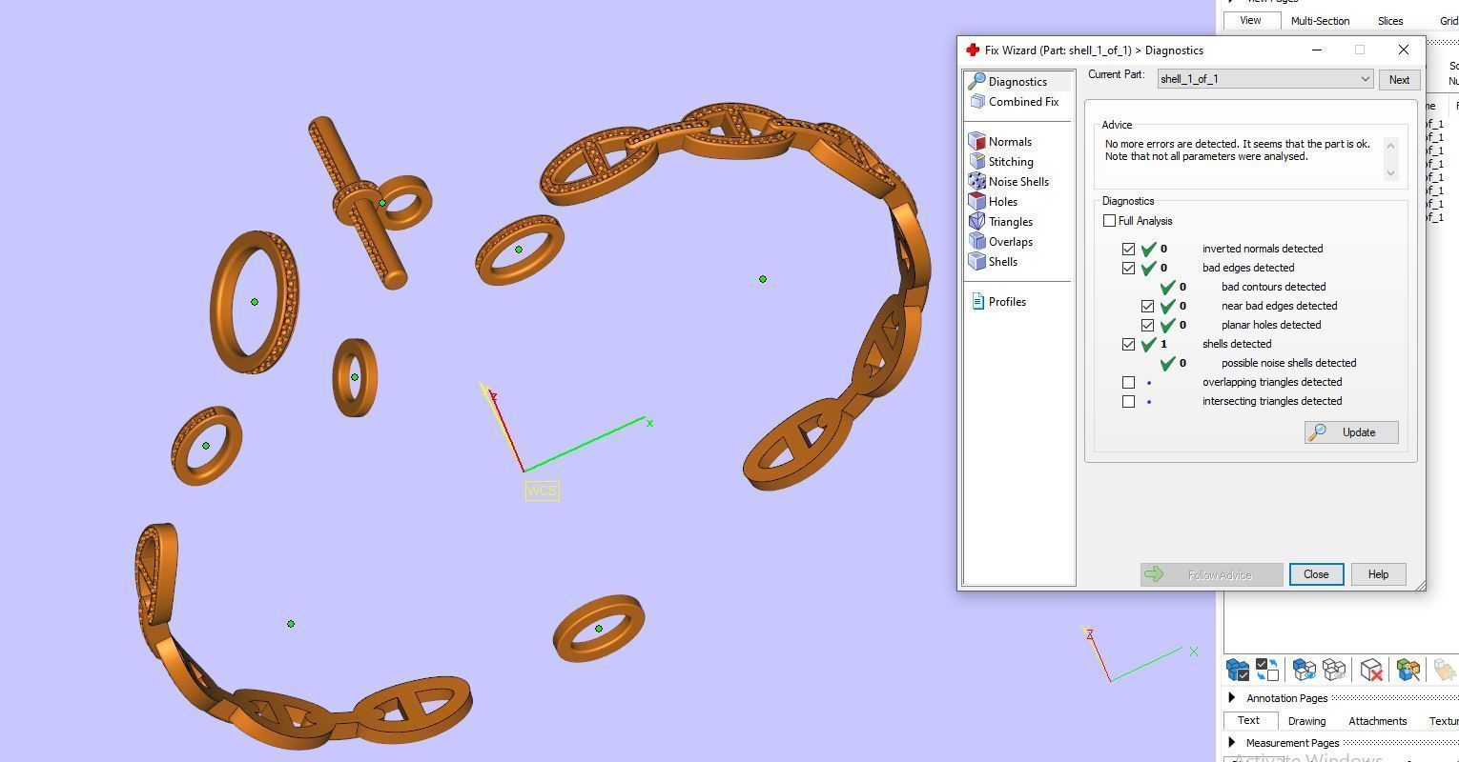This screenshot has height=762, width=1459.
Task: Enable overlapping triangles detected checkbox
Action: pos(1128,383)
